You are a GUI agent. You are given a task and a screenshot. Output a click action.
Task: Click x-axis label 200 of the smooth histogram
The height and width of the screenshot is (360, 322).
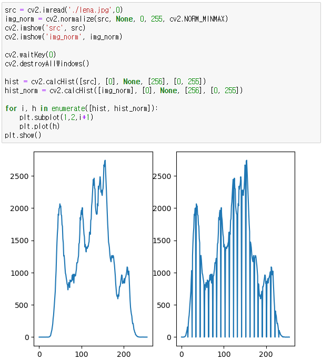pyautogui.click(x=124, y=354)
